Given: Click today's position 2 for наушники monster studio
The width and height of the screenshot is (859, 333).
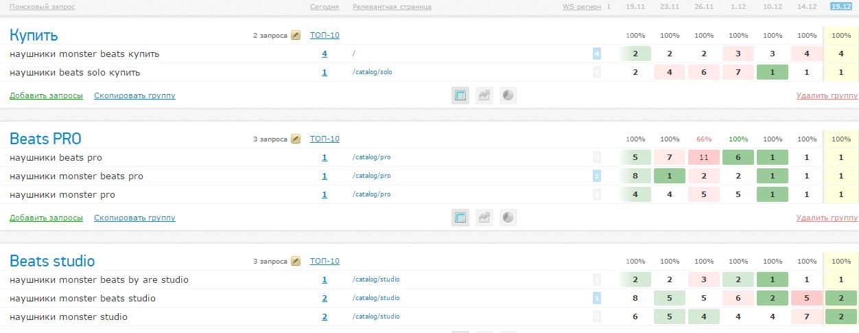Looking at the screenshot, I should 325,317.
